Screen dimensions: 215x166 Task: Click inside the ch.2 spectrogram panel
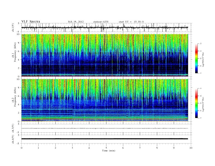coord(105,100)
